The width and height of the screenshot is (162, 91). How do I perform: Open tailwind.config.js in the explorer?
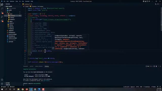[13, 38]
